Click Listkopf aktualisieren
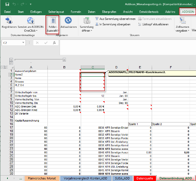The height and width of the screenshot is (181, 196). coord(154,24)
